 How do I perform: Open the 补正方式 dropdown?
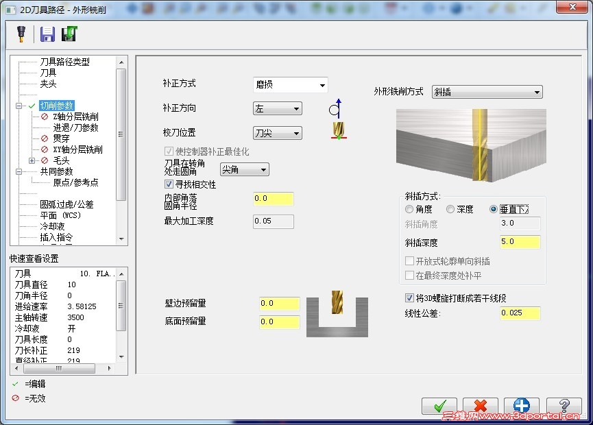[x=290, y=85]
